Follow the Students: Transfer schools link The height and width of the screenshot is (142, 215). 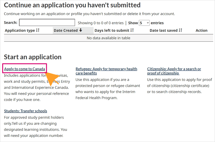click(26, 111)
